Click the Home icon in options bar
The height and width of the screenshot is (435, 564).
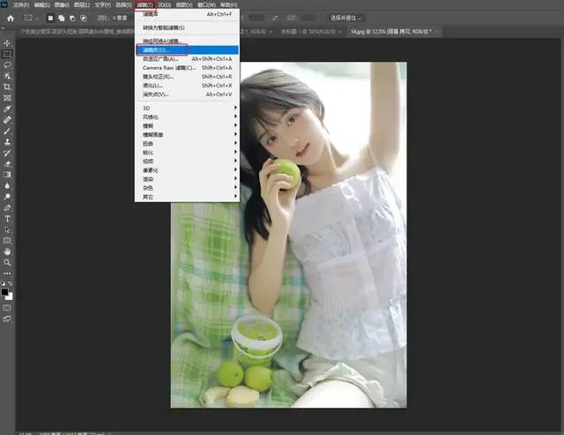11,18
